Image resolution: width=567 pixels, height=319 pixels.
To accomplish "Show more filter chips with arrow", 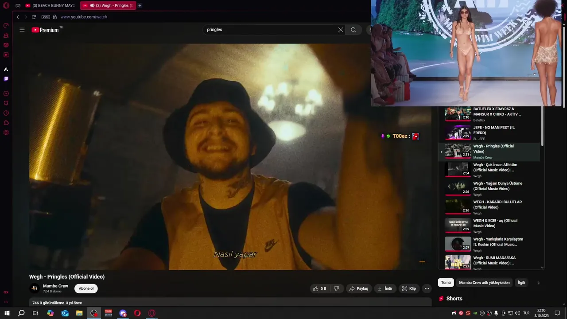I will [x=539, y=283].
